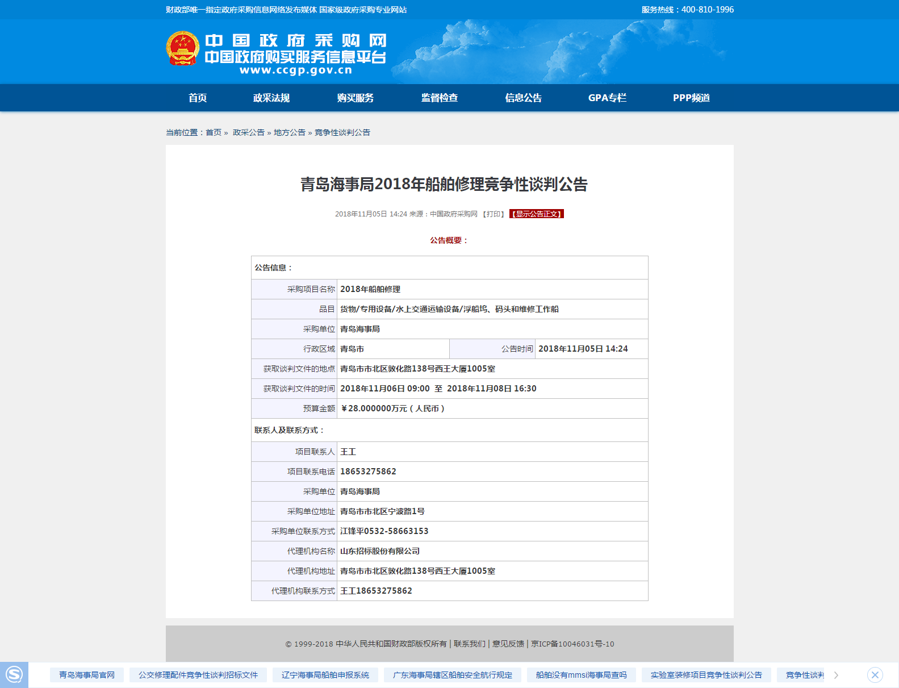Click the service hotline 400-810-1996

point(708,10)
